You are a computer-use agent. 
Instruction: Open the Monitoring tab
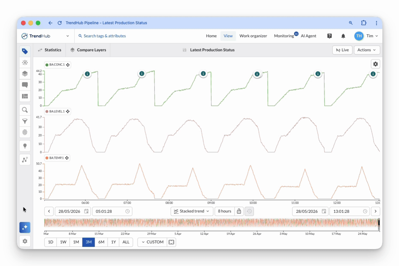coord(284,36)
